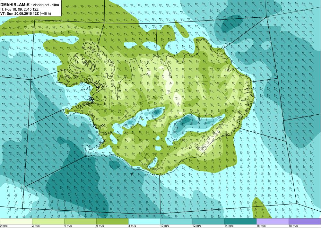Click the aqua 10–12 m/s legend swatch
Screen dimensions: 321x228
[x=177, y=221]
